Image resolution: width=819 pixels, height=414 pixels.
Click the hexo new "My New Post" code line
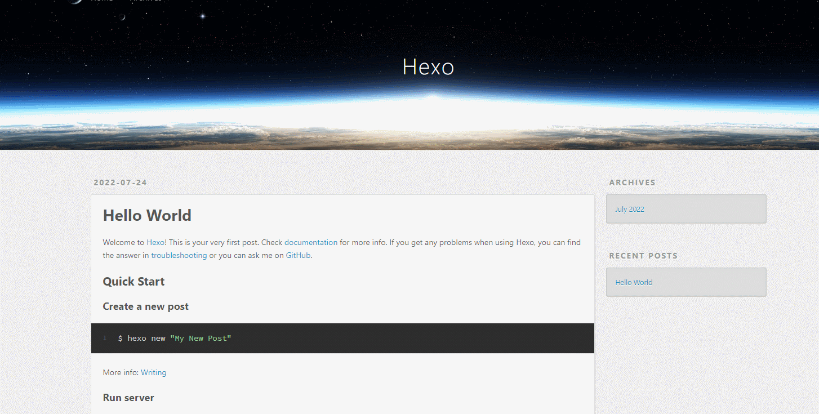point(175,339)
